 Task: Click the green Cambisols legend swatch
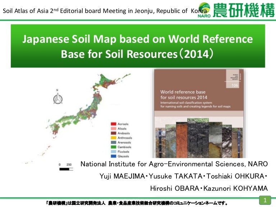tap(113, 147)
